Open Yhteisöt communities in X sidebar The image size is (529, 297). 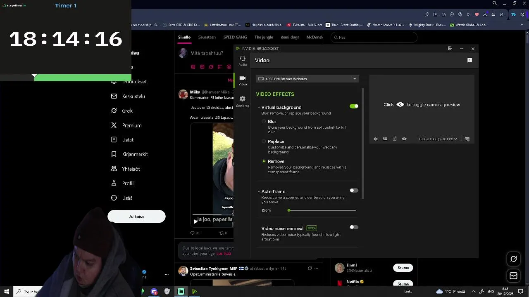tap(125, 169)
